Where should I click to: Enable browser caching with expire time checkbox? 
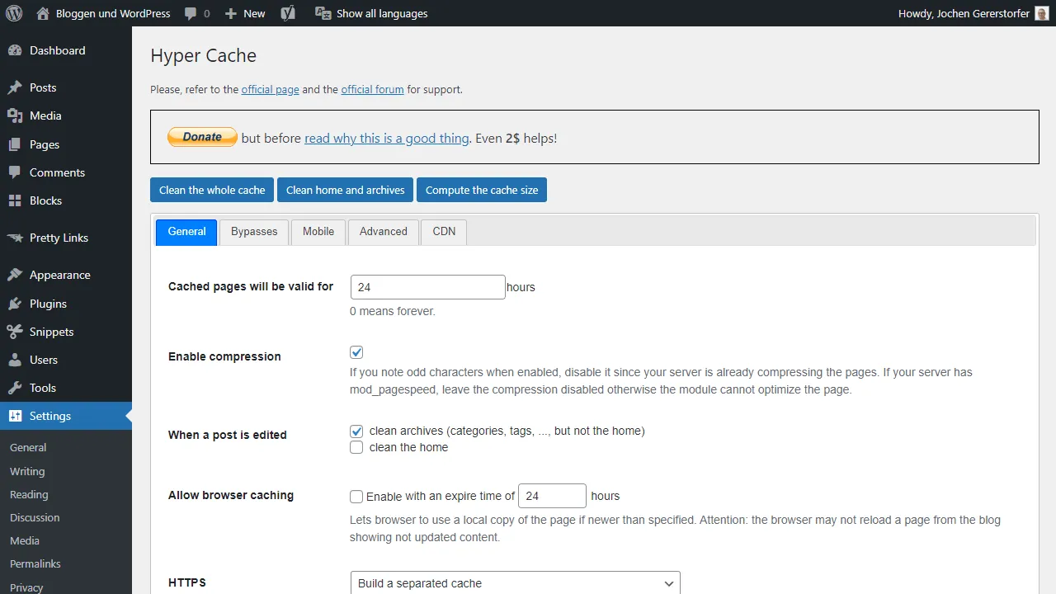click(356, 496)
